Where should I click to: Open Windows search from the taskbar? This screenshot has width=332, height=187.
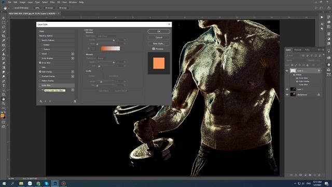(12, 183)
